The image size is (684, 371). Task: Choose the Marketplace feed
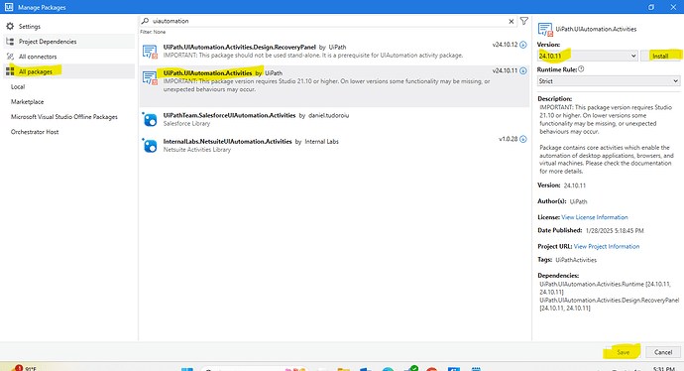tap(27, 102)
